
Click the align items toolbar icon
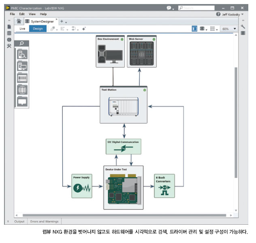(x=62, y=29)
